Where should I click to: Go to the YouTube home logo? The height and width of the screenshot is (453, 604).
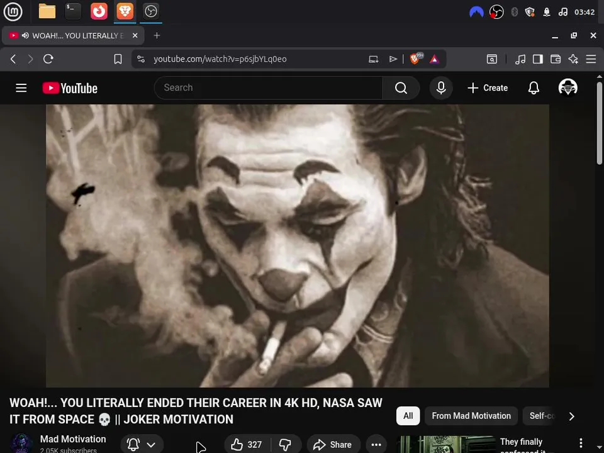[70, 88]
